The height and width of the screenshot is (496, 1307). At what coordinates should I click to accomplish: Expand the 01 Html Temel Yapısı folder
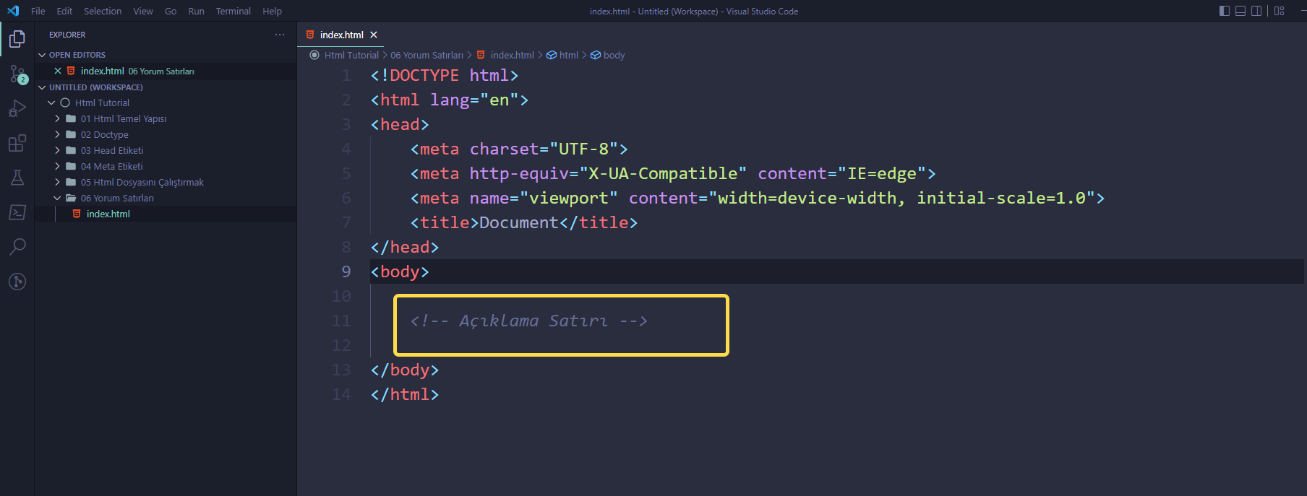pyautogui.click(x=123, y=119)
